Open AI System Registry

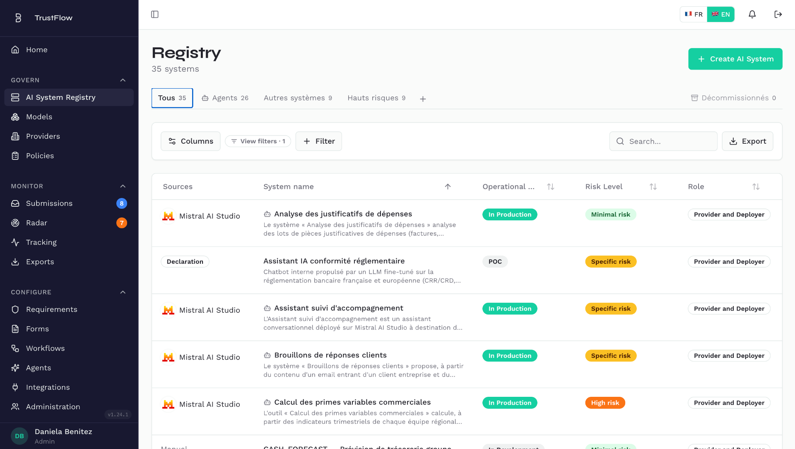[69, 97]
